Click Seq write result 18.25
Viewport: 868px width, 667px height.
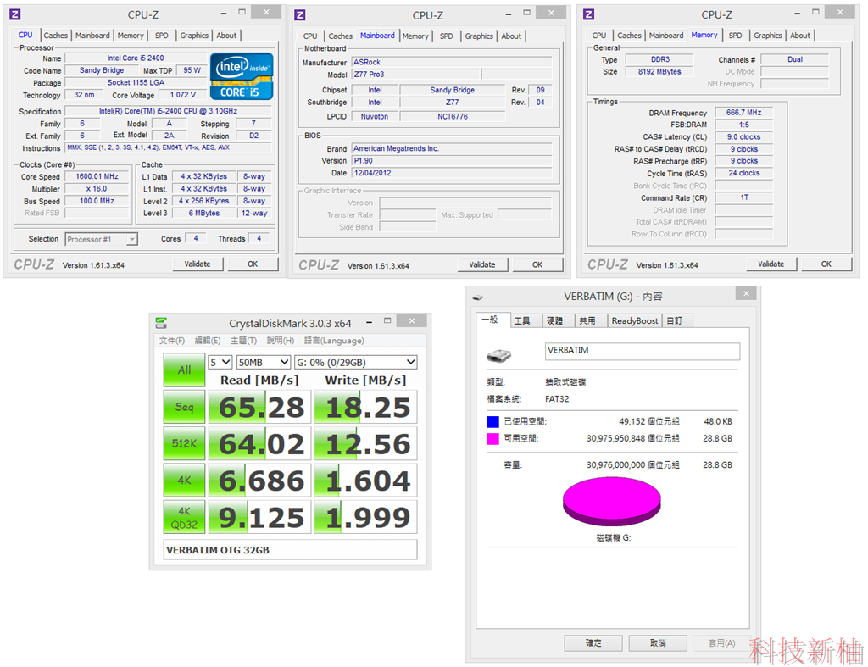click(365, 408)
